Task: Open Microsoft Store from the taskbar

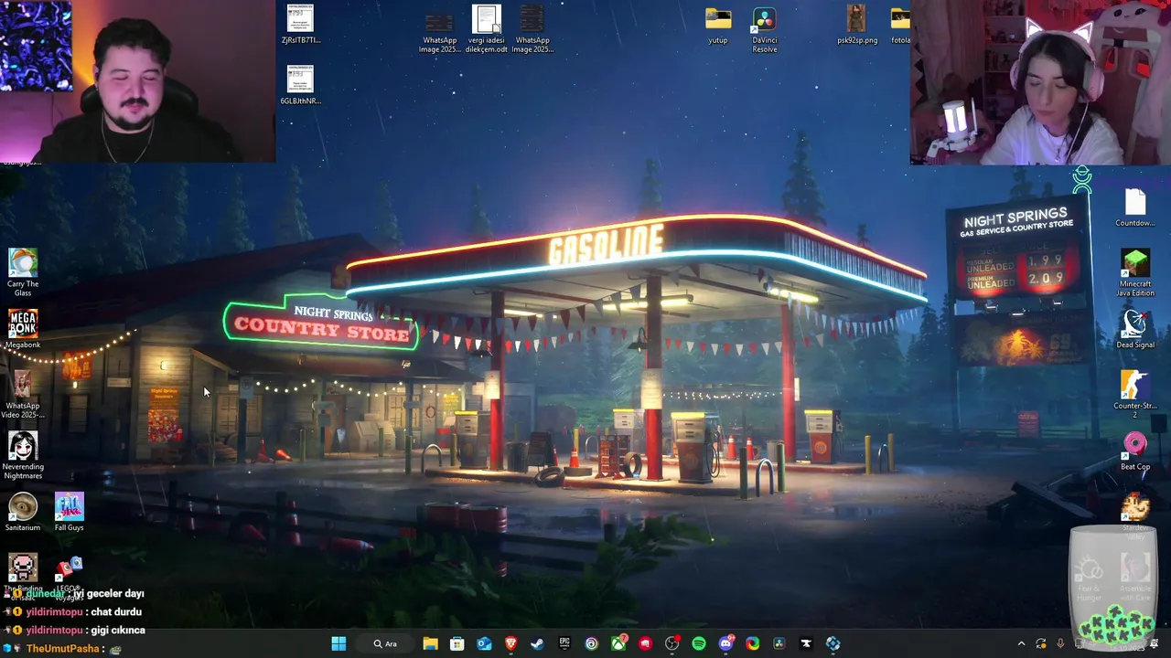Action: [x=457, y=643]
